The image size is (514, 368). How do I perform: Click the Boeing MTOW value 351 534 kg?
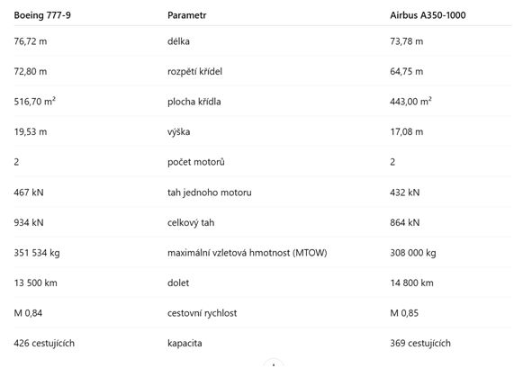(x=37, y=253)
